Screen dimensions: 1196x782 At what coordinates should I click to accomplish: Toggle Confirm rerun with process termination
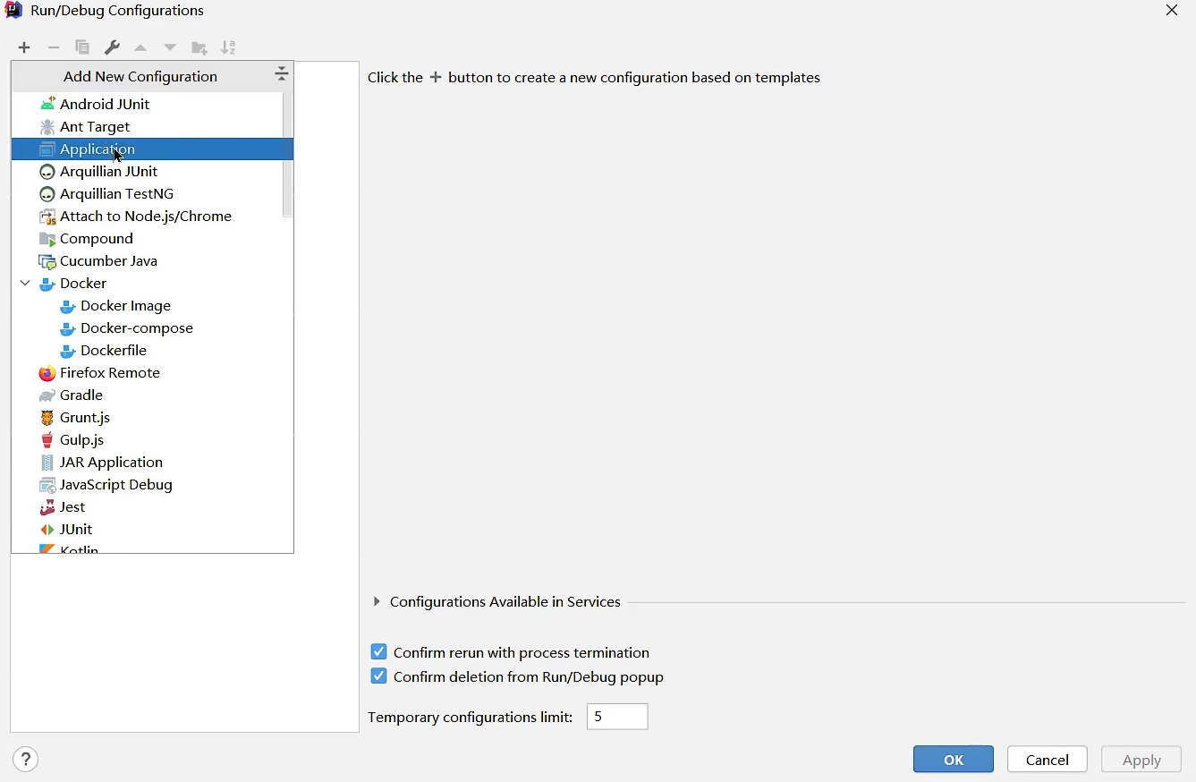[x=379, y=651]
